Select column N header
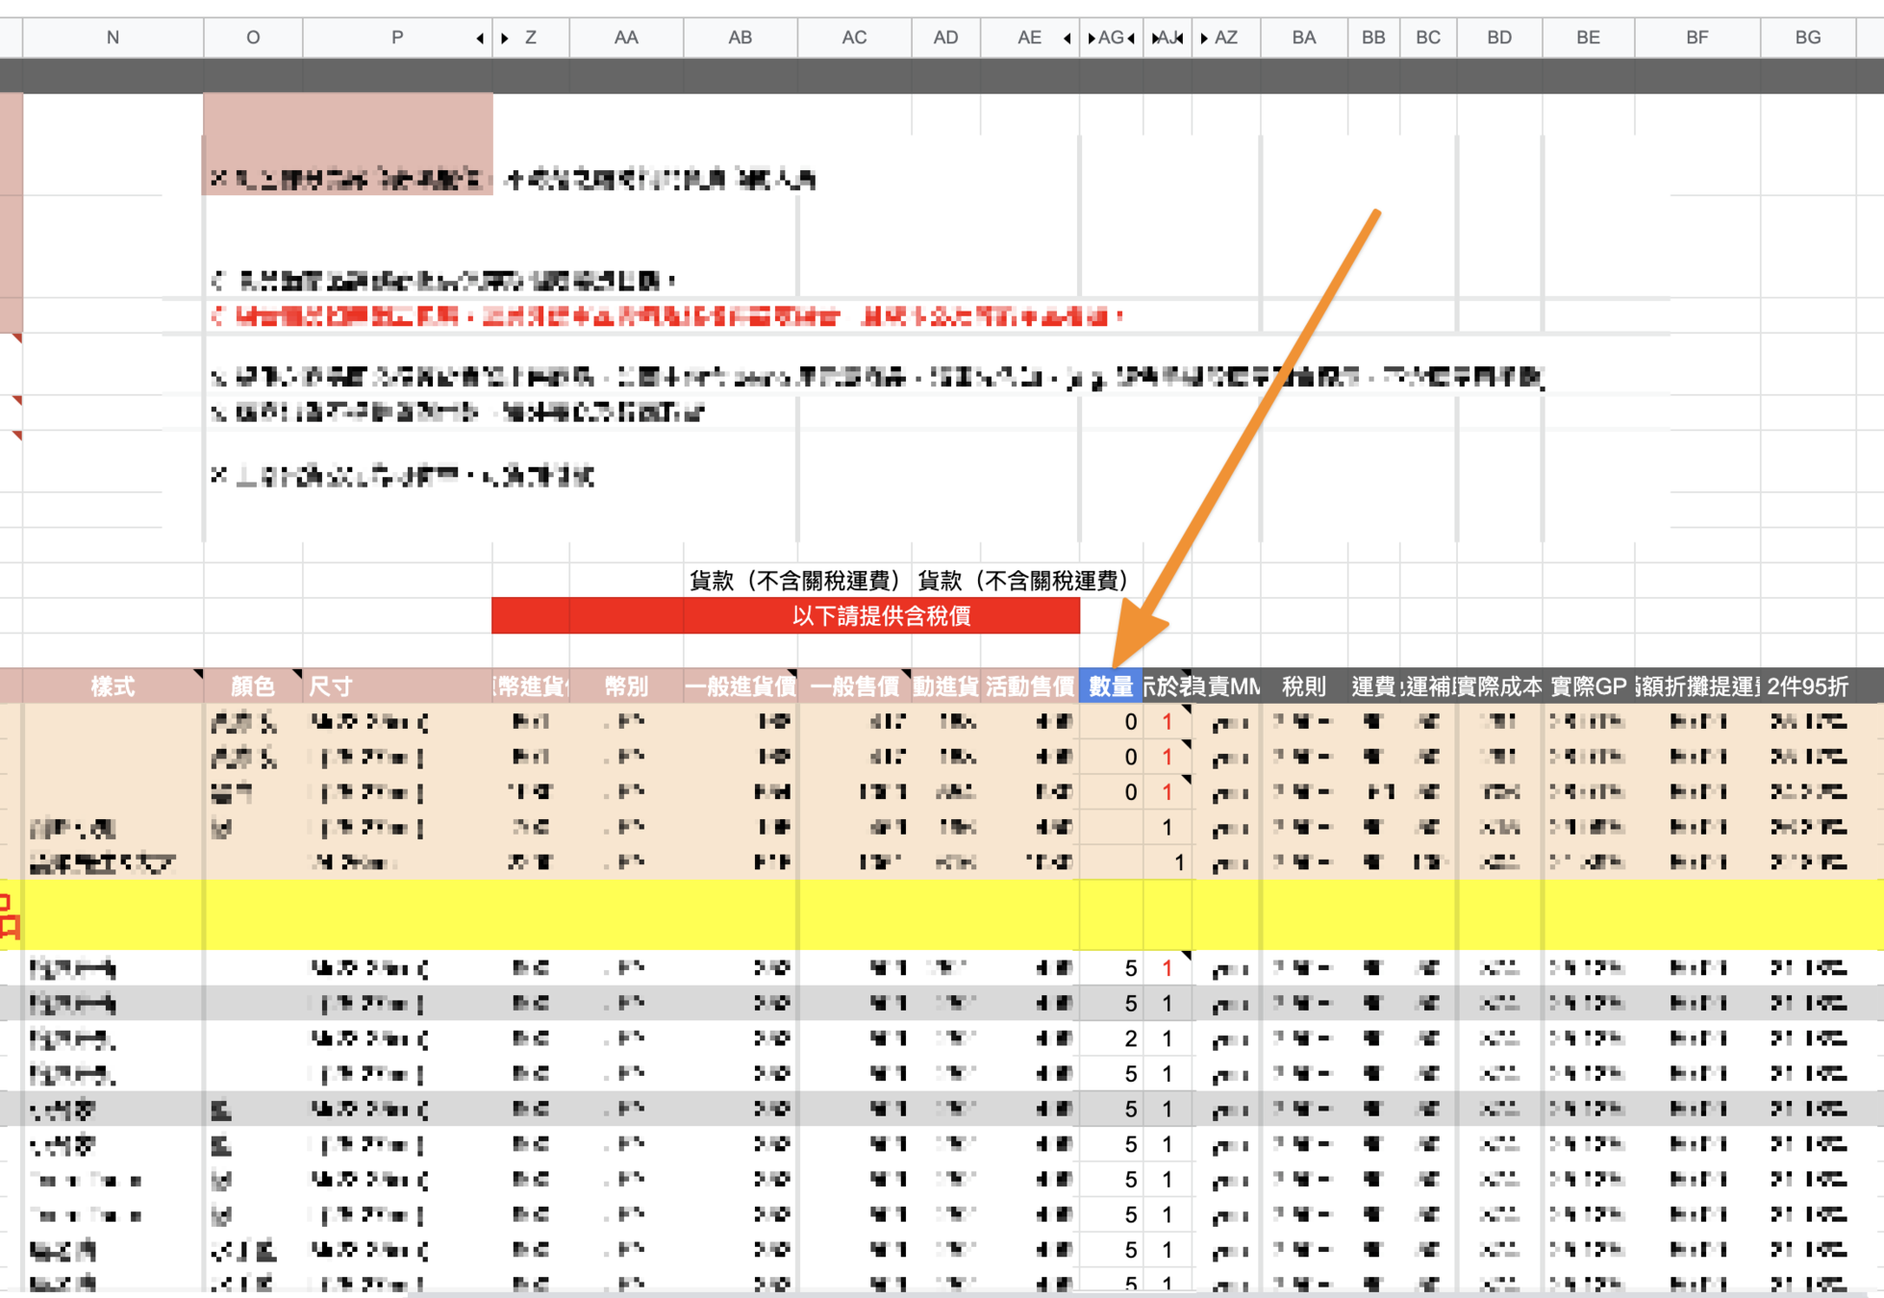 [113, 38]
